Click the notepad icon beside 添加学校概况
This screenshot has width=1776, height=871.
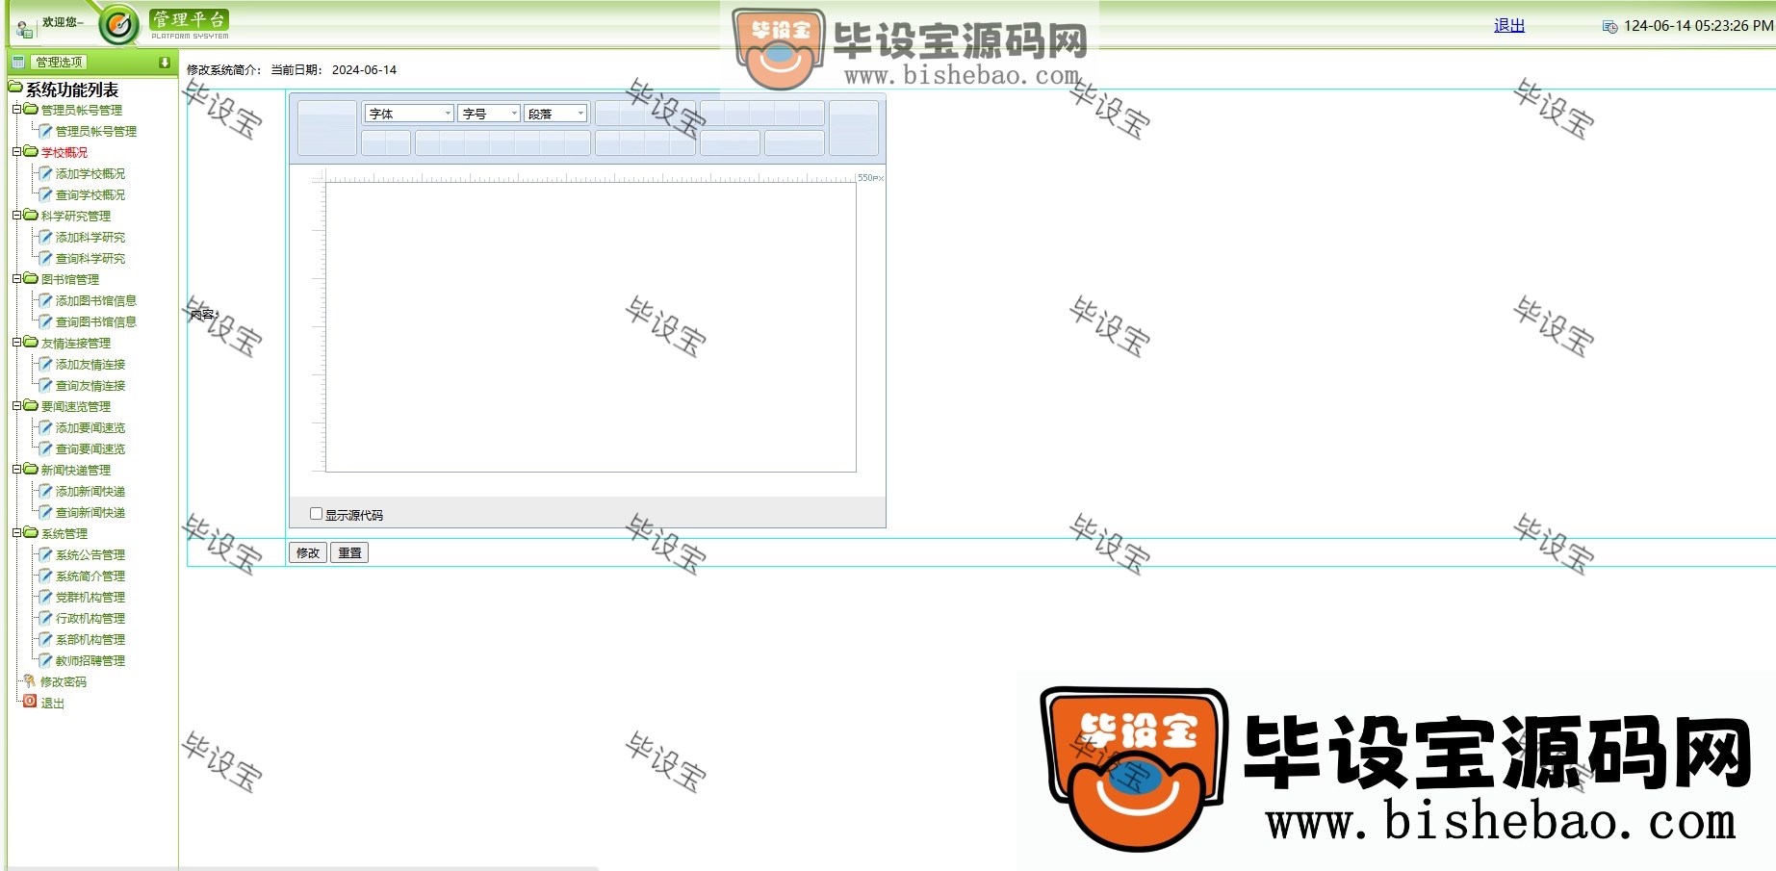pos(45,173)
